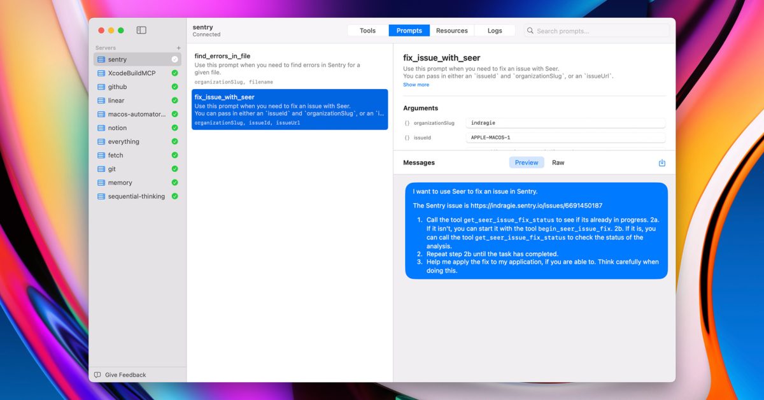Select the everything server label

click(124, 141)
